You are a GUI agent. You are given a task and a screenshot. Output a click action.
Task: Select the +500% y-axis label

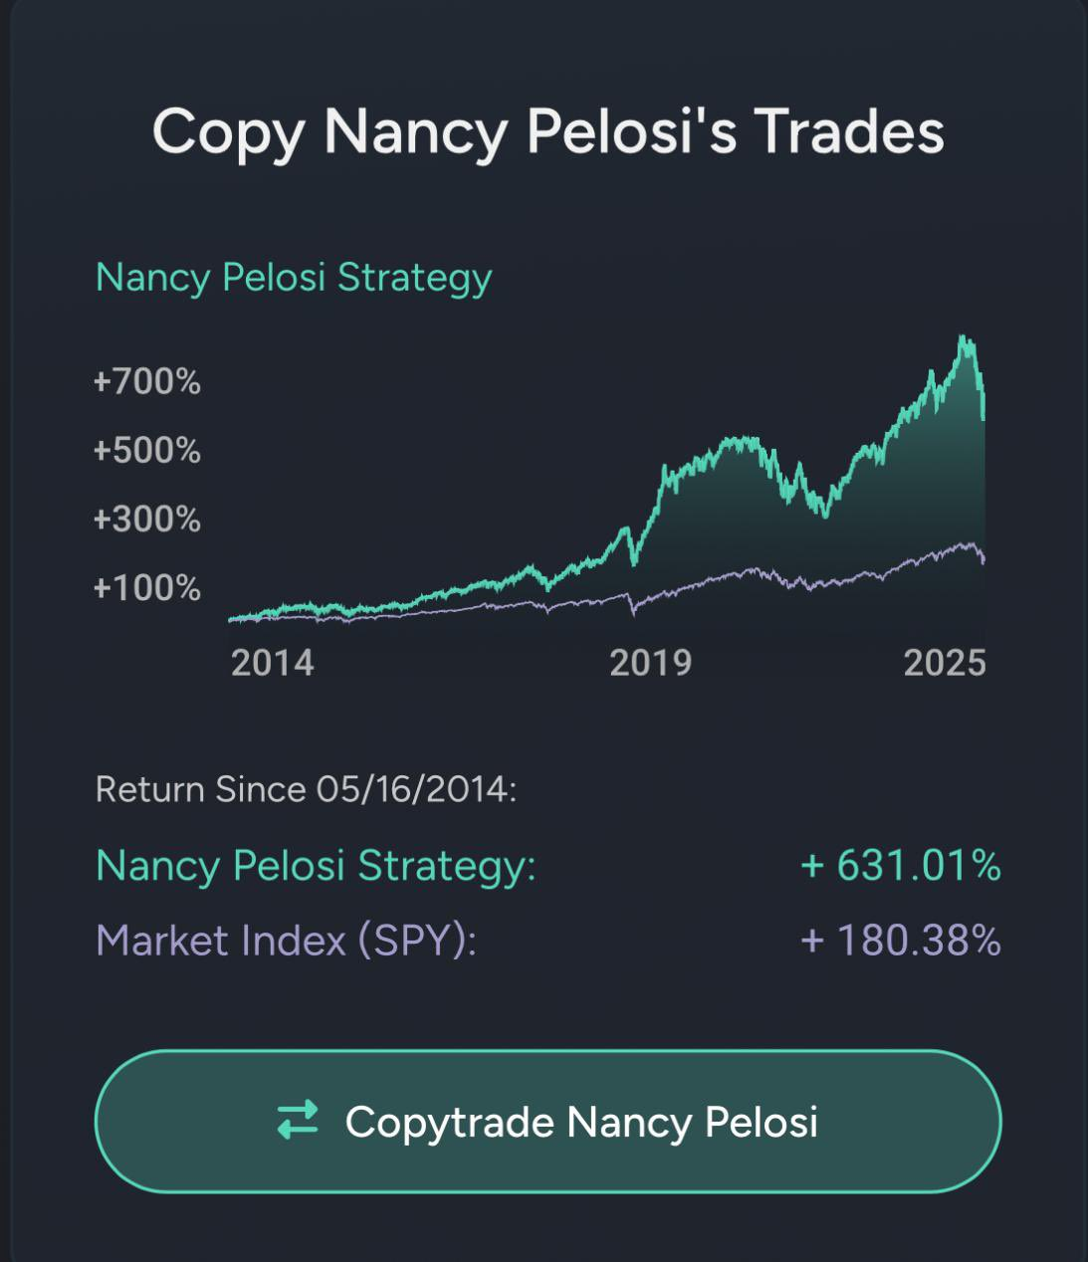(147, 451)
